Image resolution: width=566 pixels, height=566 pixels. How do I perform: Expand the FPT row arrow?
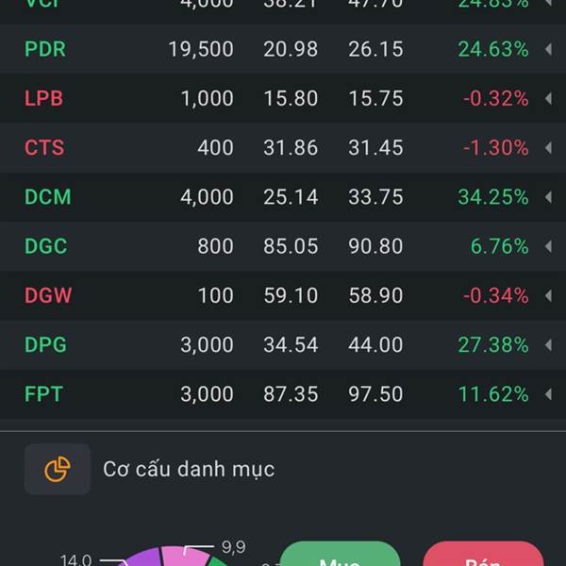(548, 393)
